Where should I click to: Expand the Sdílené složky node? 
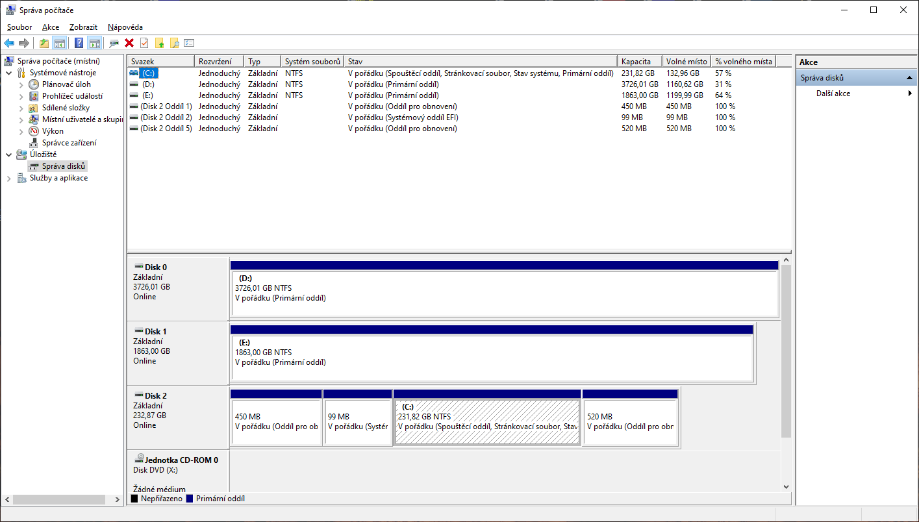(x=21, y=108)
